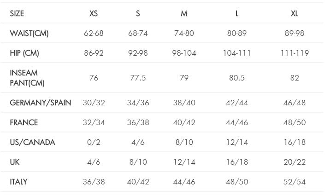This screenshot has width=325, height=195.
Task: Click the FRANCE row label
Action: coord(24,122)
